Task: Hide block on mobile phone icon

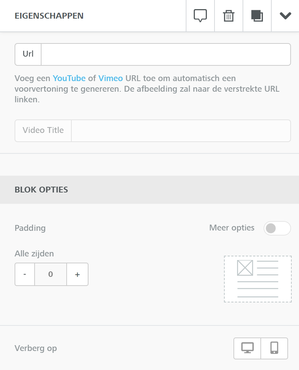Action: tap(274, 348)
